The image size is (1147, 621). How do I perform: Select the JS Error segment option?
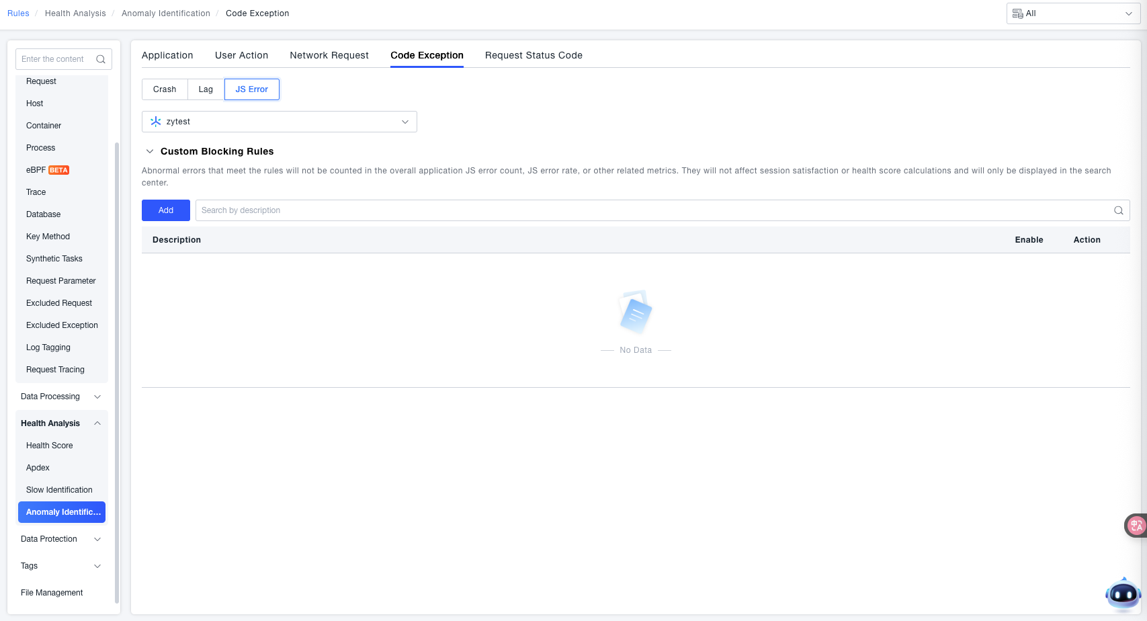click(251, 89)
